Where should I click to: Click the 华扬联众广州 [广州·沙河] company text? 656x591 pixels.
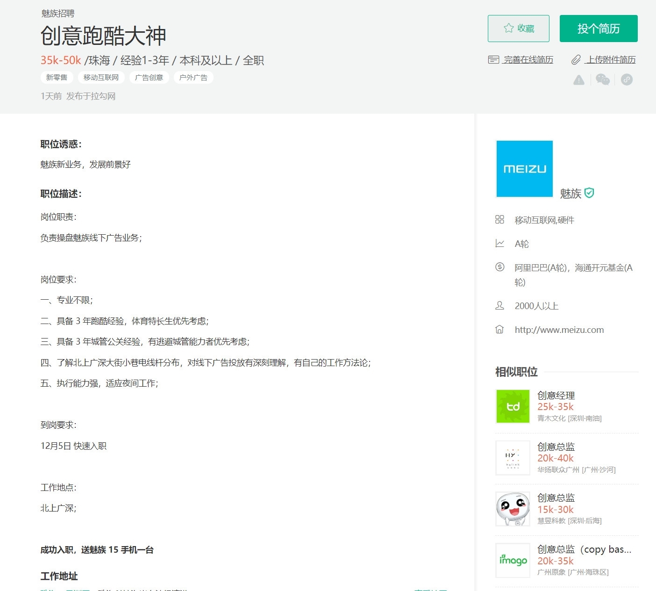[577, 470]
